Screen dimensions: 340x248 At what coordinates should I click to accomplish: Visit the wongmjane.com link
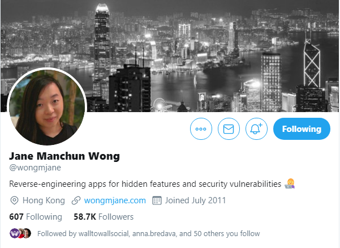click(115, 200)
